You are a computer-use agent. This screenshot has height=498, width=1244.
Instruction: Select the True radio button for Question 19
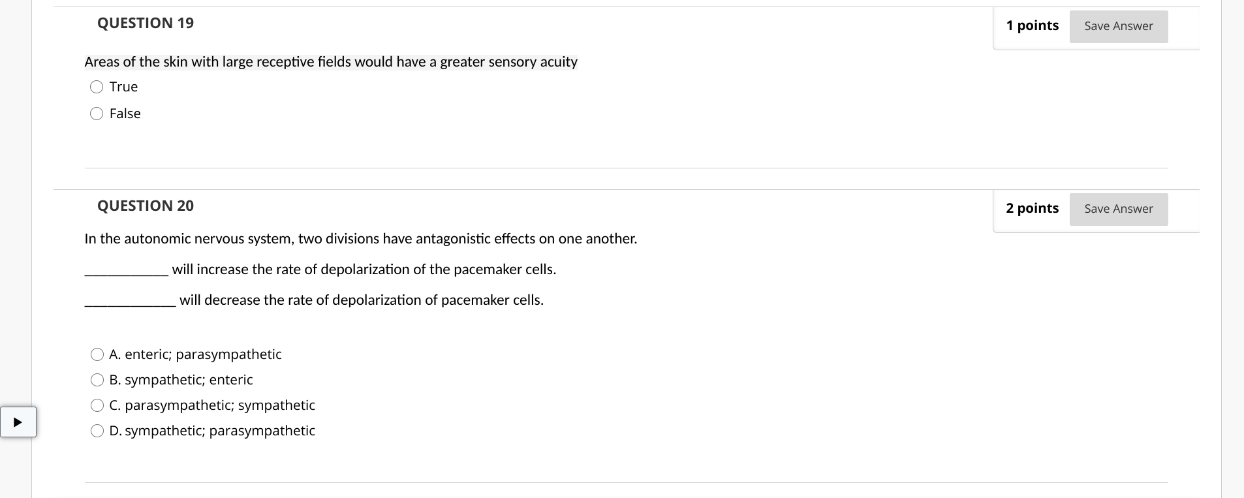click(x=97, y=86)
